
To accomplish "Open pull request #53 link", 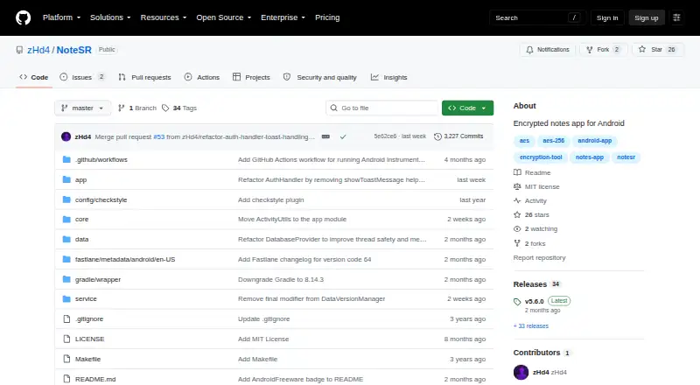I will point(159,136).
